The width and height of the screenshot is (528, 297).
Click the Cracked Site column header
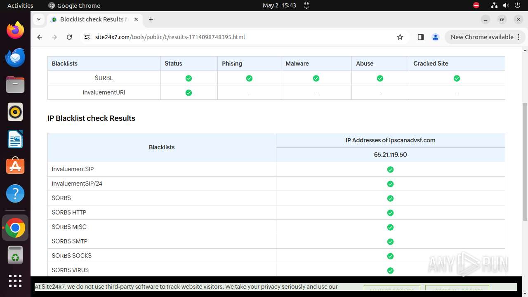(x=431, y=64)
